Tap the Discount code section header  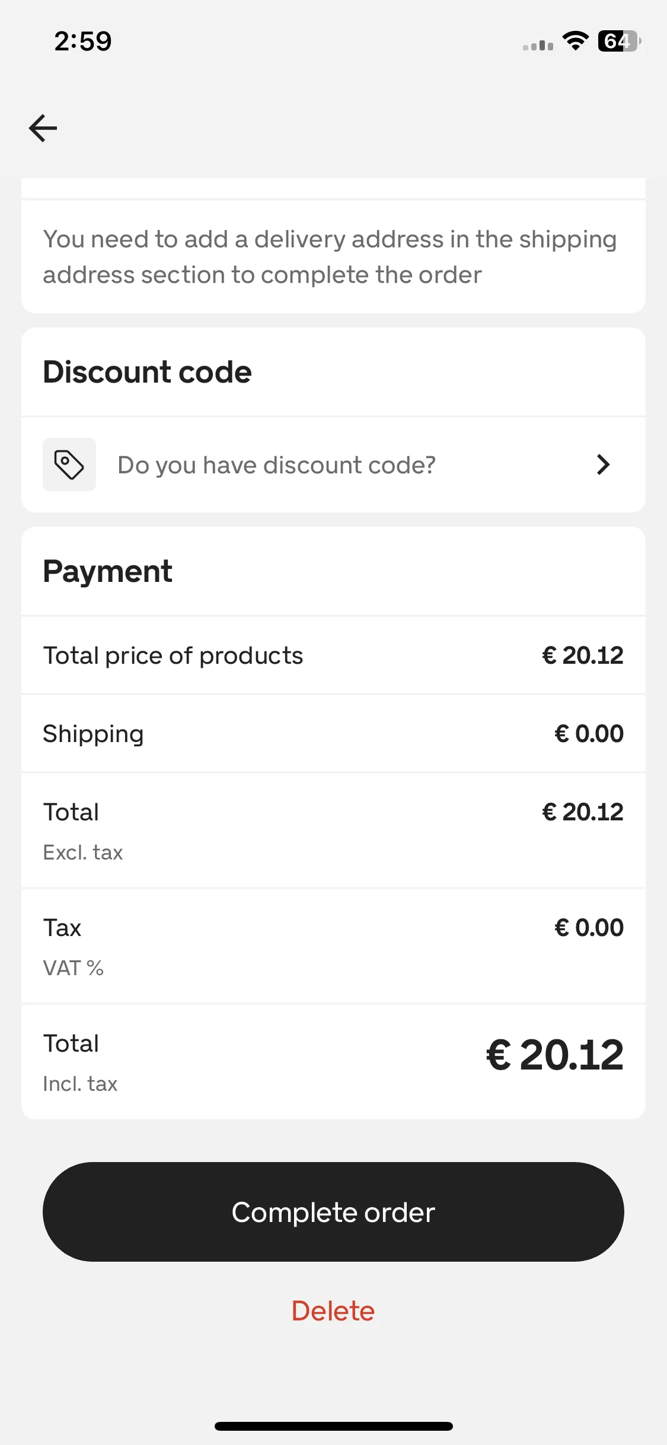(x=148, y=372)
